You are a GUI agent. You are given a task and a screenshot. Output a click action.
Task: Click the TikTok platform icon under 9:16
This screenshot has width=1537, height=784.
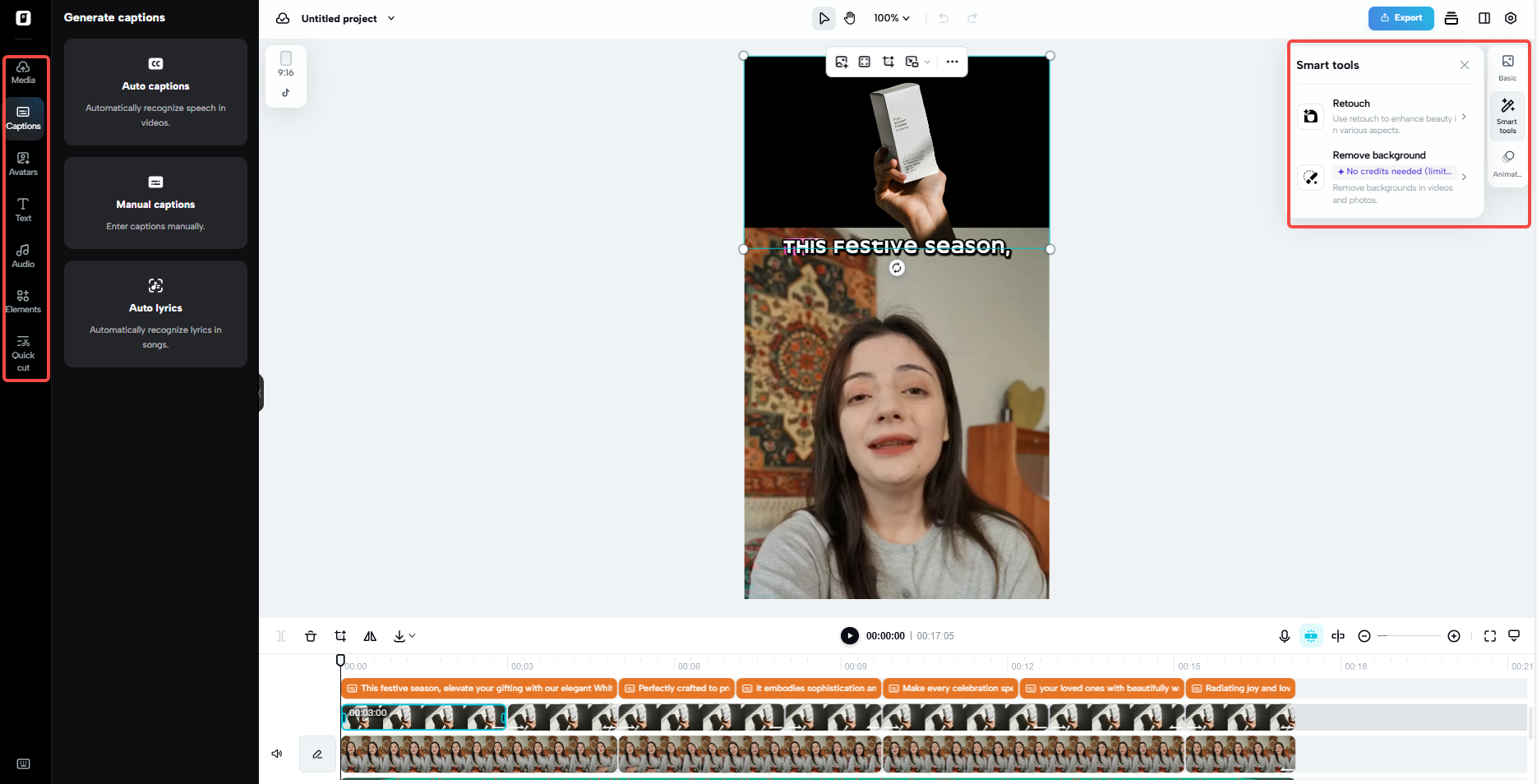tap(286, 93)
